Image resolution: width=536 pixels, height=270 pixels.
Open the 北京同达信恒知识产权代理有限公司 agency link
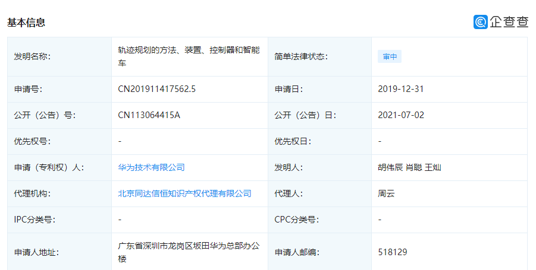(x=184, y=193)
